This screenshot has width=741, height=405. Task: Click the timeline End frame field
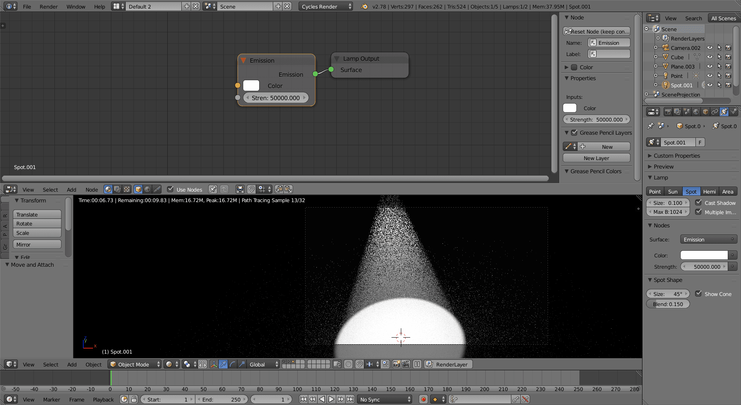[x=221, y=399]
